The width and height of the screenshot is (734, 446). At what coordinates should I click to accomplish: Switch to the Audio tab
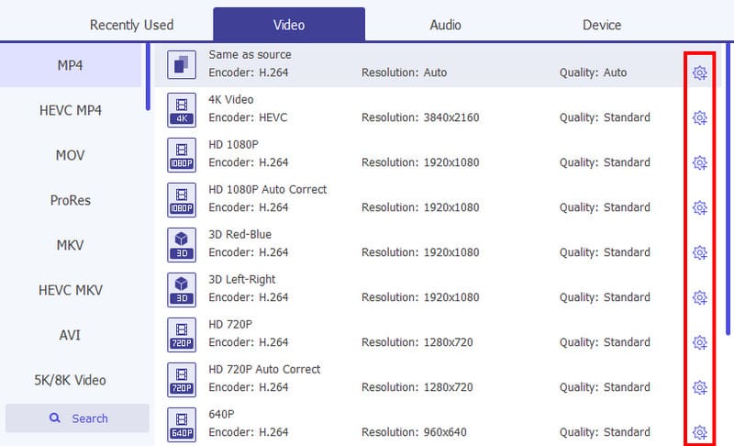(445, 25)
